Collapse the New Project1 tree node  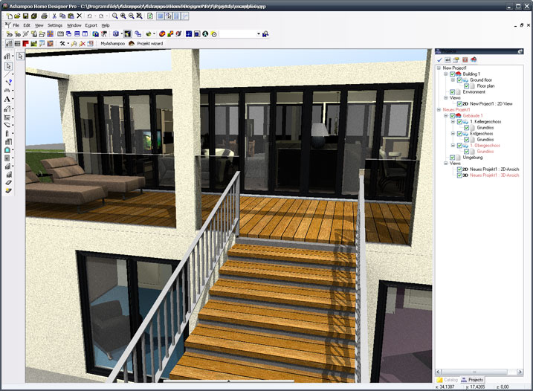click(x=439, y=68)
